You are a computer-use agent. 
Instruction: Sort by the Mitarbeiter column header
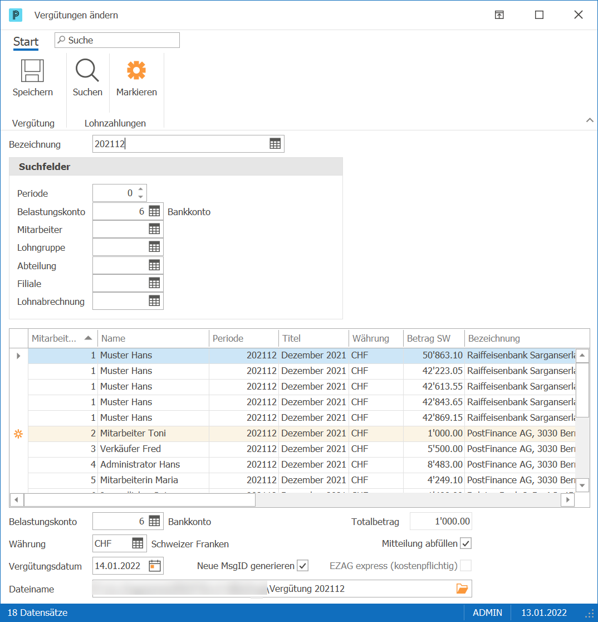pyautogui.click(x=62, y=338)
